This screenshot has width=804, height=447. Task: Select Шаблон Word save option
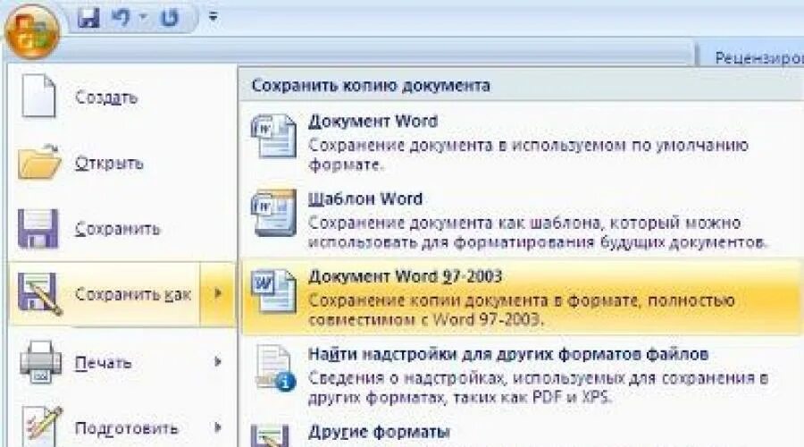point(521,220)
